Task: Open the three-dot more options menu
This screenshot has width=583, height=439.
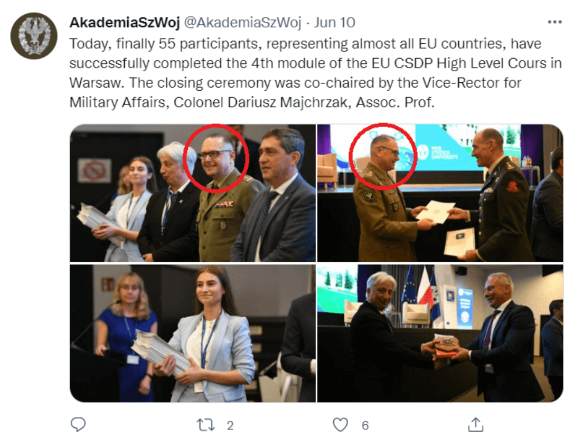Action: (x=554, y=22)
